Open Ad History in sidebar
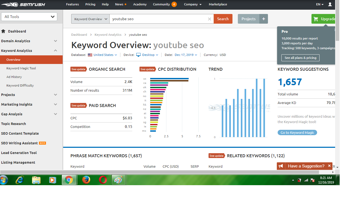This screenshot has height=215, width=344. point(14,77)
